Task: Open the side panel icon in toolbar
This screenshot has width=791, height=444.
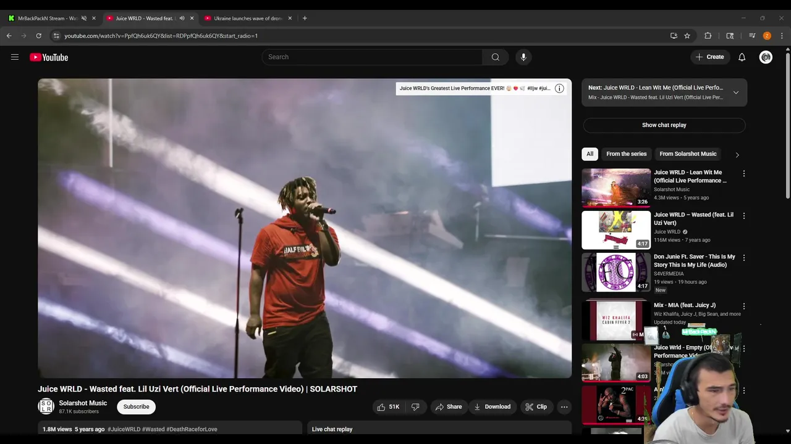Action: (x=730, y=36)
